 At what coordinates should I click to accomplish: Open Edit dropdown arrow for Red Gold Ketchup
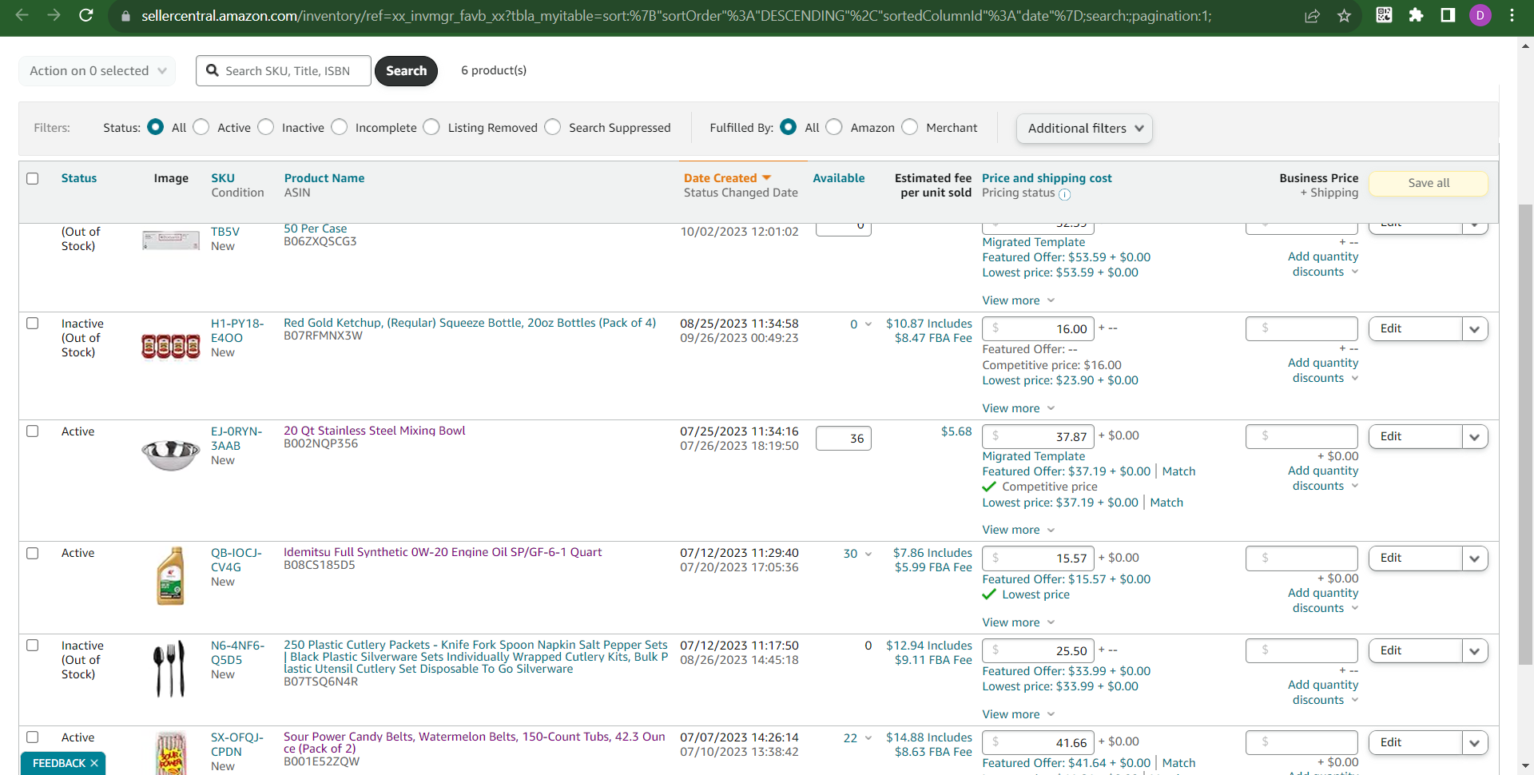[x=1475, y=329]
